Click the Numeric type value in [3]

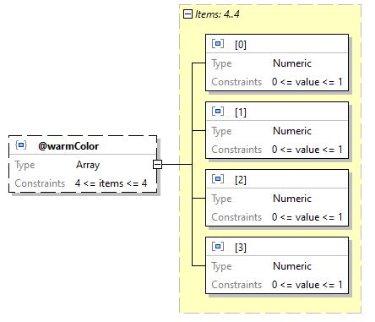click(x=292, y=266)
